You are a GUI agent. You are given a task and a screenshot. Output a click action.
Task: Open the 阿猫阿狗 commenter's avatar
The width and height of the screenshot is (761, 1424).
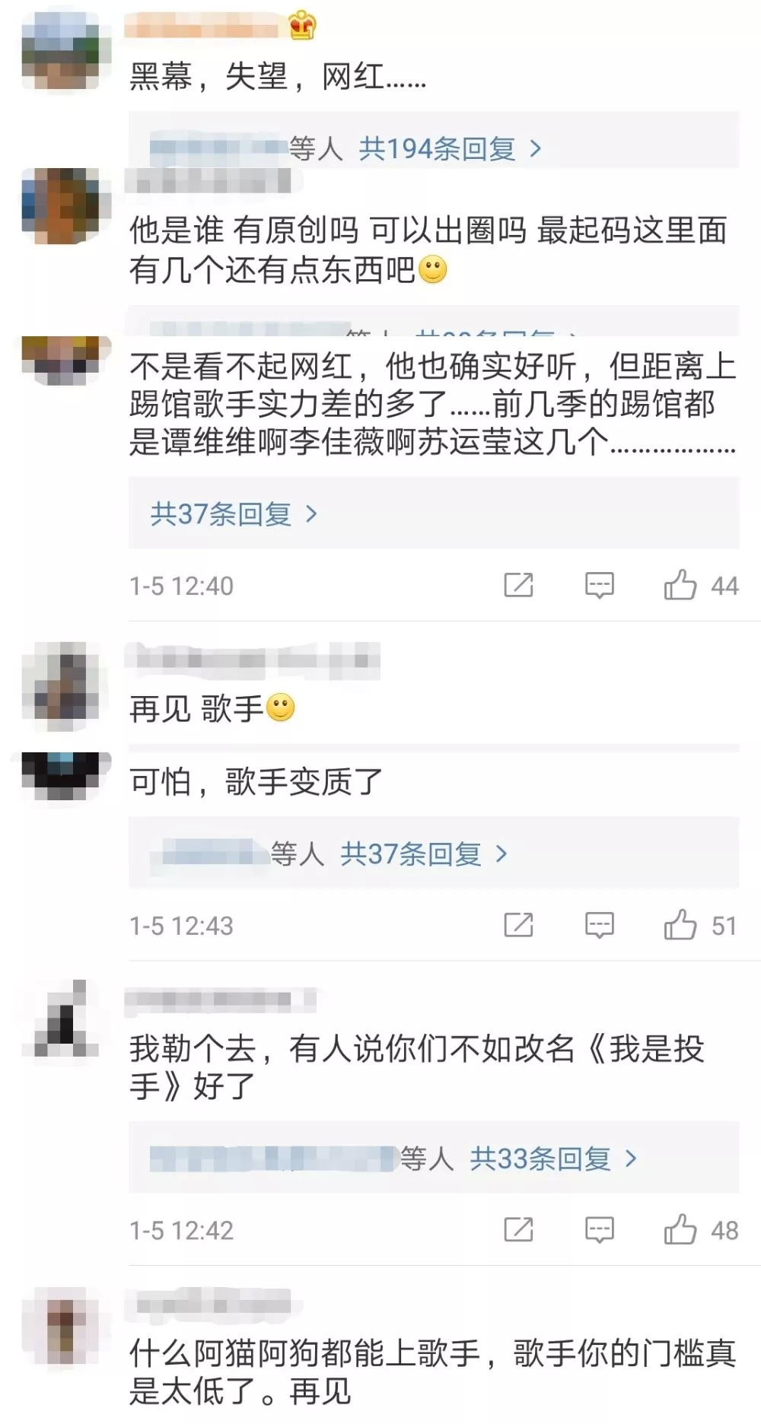[x=61, y=1327]
